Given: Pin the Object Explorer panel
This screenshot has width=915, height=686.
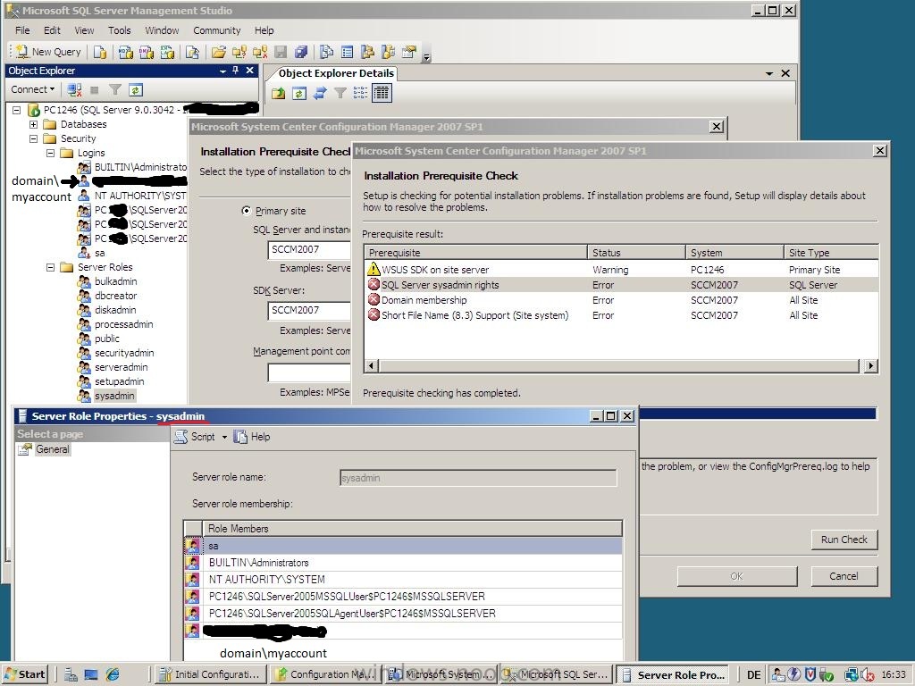Looking at the screenshot, I should (x=236, y=71).
